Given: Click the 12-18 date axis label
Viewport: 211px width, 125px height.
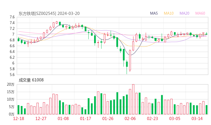Looking at the screenshot, I should (19, 118).
